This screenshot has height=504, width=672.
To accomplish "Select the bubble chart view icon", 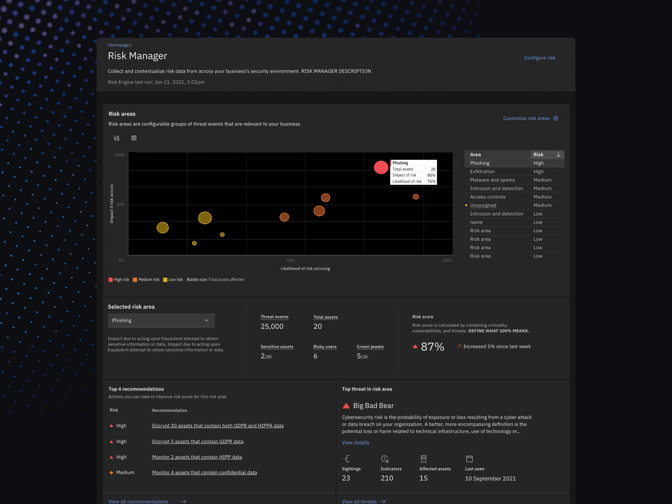I will tap(116, 137).
